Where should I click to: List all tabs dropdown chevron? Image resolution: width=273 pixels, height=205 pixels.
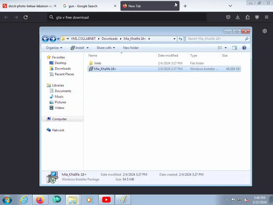tap(230, 6)
